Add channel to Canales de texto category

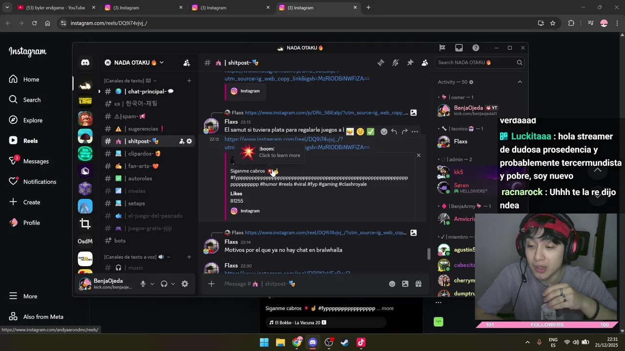coord(189,81)
